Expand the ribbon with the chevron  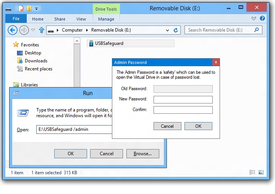click(x=254, y=18)
